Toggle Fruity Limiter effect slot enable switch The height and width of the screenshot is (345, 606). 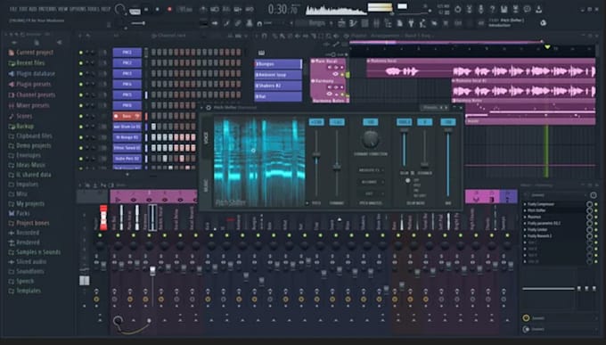(596, 230)
